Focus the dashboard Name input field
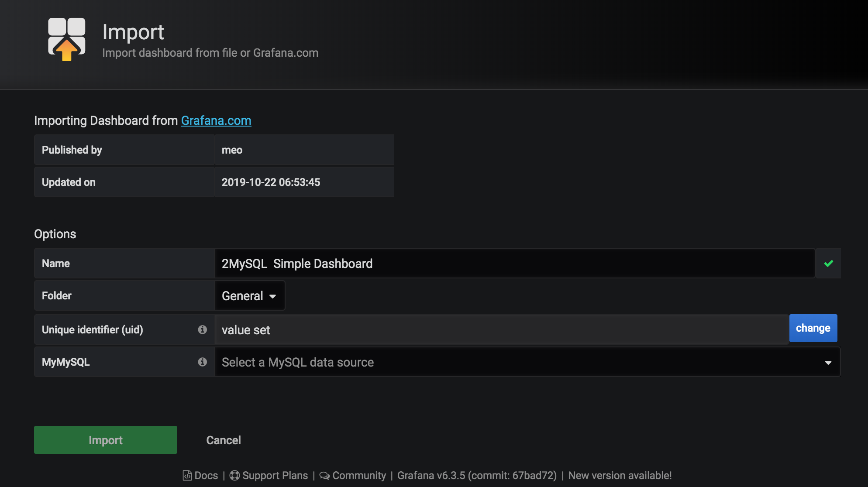Image resolution: width=868 pixels, height=487 pixels. click(x=515, y=263)
